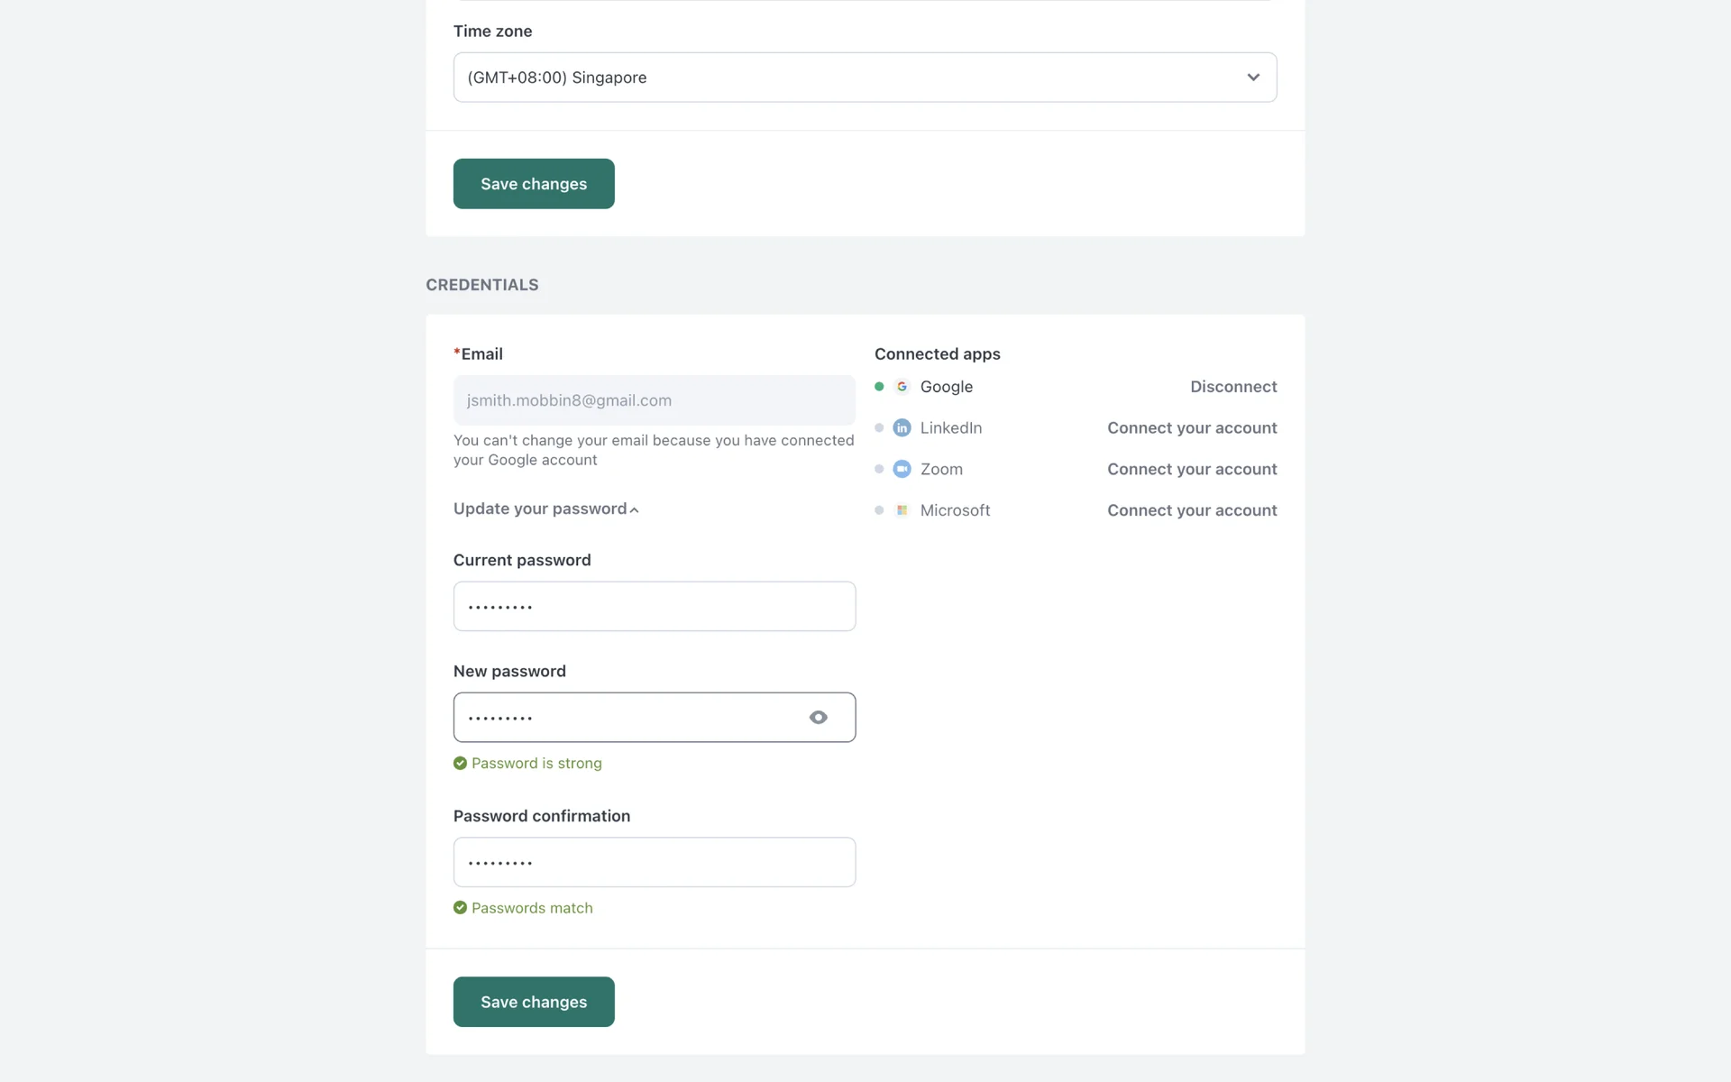The image size is (1731, 1082).
Task: Click the disabled Email field
Action: pos(654,400)
